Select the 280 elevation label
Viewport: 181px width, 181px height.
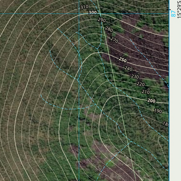tap(109, 29)
